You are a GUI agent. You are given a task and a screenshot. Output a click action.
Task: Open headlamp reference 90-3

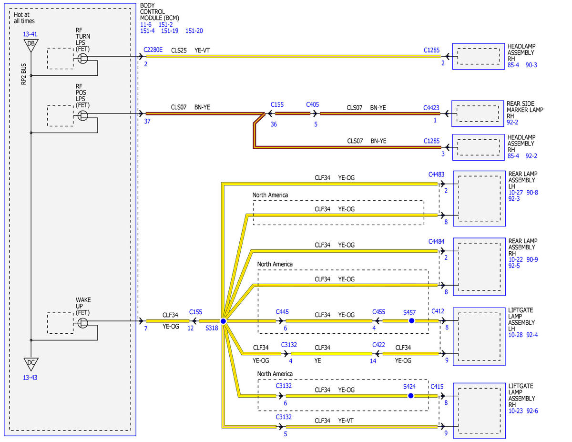[x=531, y=65]
